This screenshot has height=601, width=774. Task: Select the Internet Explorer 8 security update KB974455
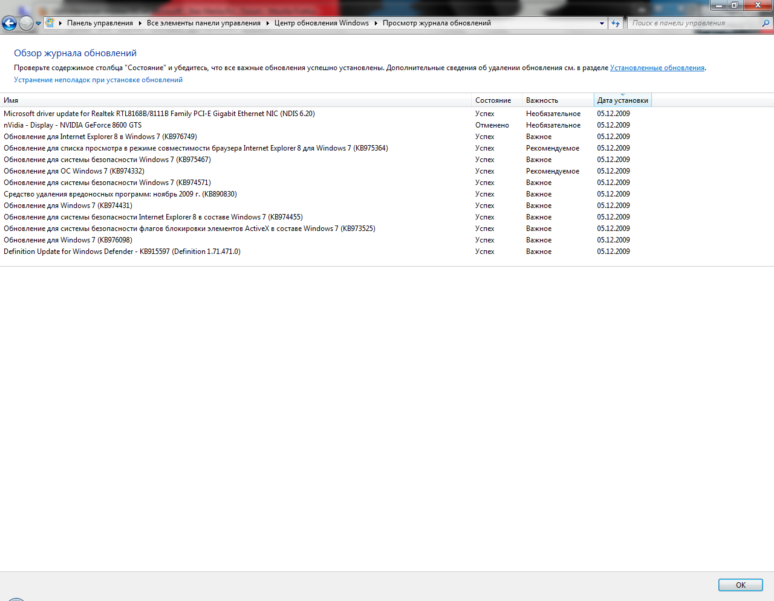pyautogui.click(x=327, y=217)
